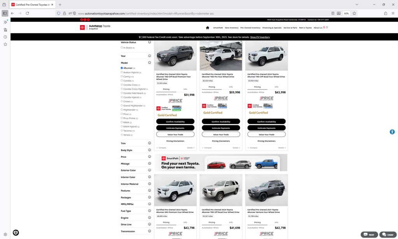Open the accessibility options icon
The image size is (398, 239).
[x=392, y=132]
